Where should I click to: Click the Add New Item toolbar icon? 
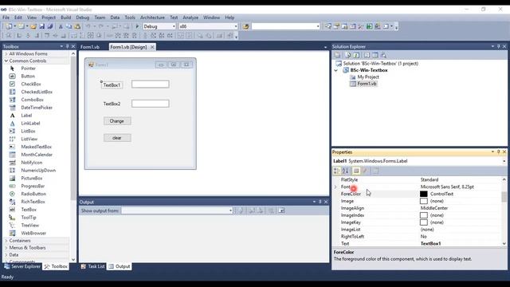22,26
